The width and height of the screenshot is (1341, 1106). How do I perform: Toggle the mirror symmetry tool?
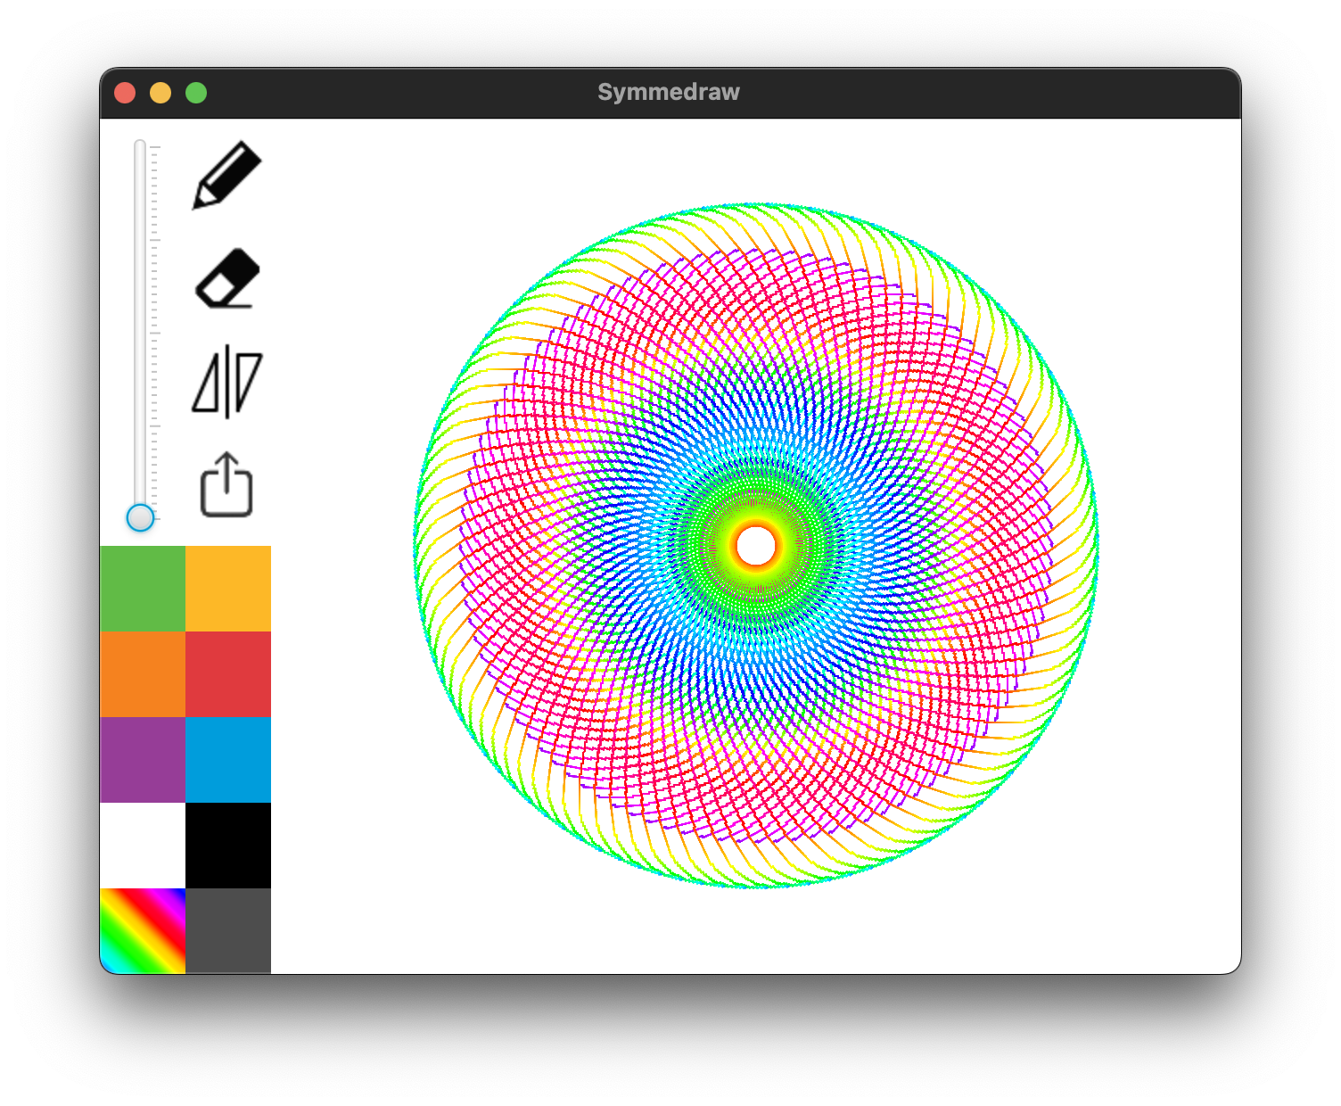[x=227, y=382]
